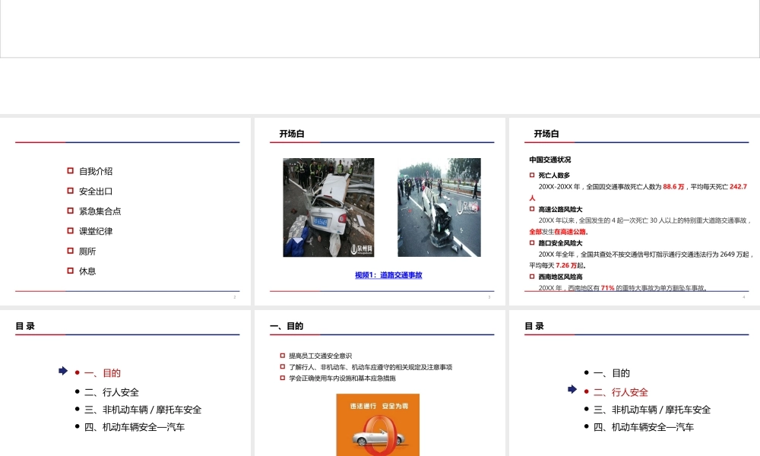The height and width of the screenshot is (456, 760).
Task: Click 二、行人安全 under red 一、目的
Action: tap(112, 392)
